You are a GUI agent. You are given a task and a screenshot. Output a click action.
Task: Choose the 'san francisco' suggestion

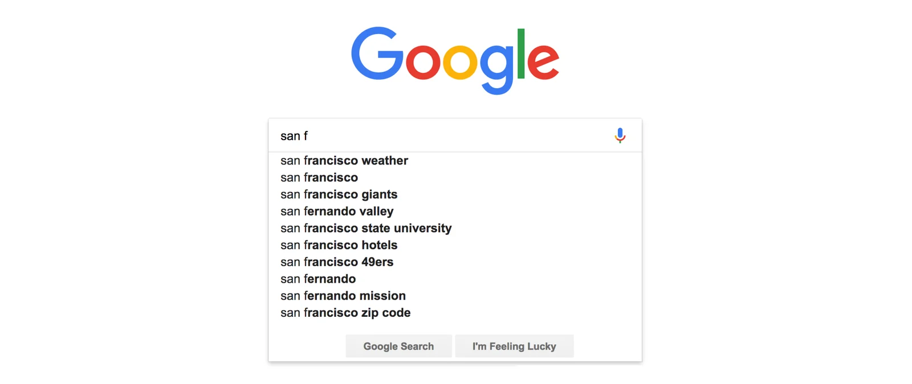pyautogui.click(x=319, y=177)
